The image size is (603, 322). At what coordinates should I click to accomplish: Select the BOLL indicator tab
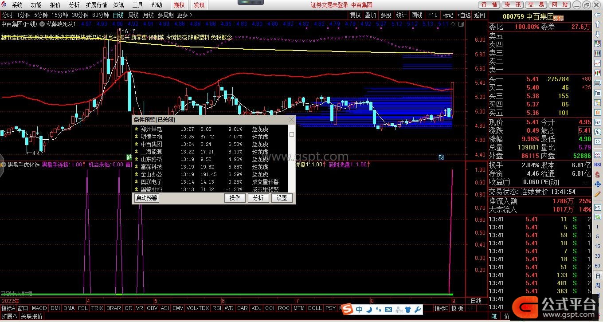coord(315,308)
